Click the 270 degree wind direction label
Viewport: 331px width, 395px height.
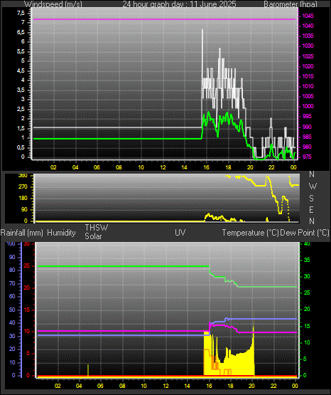click(x=23, y=187)
